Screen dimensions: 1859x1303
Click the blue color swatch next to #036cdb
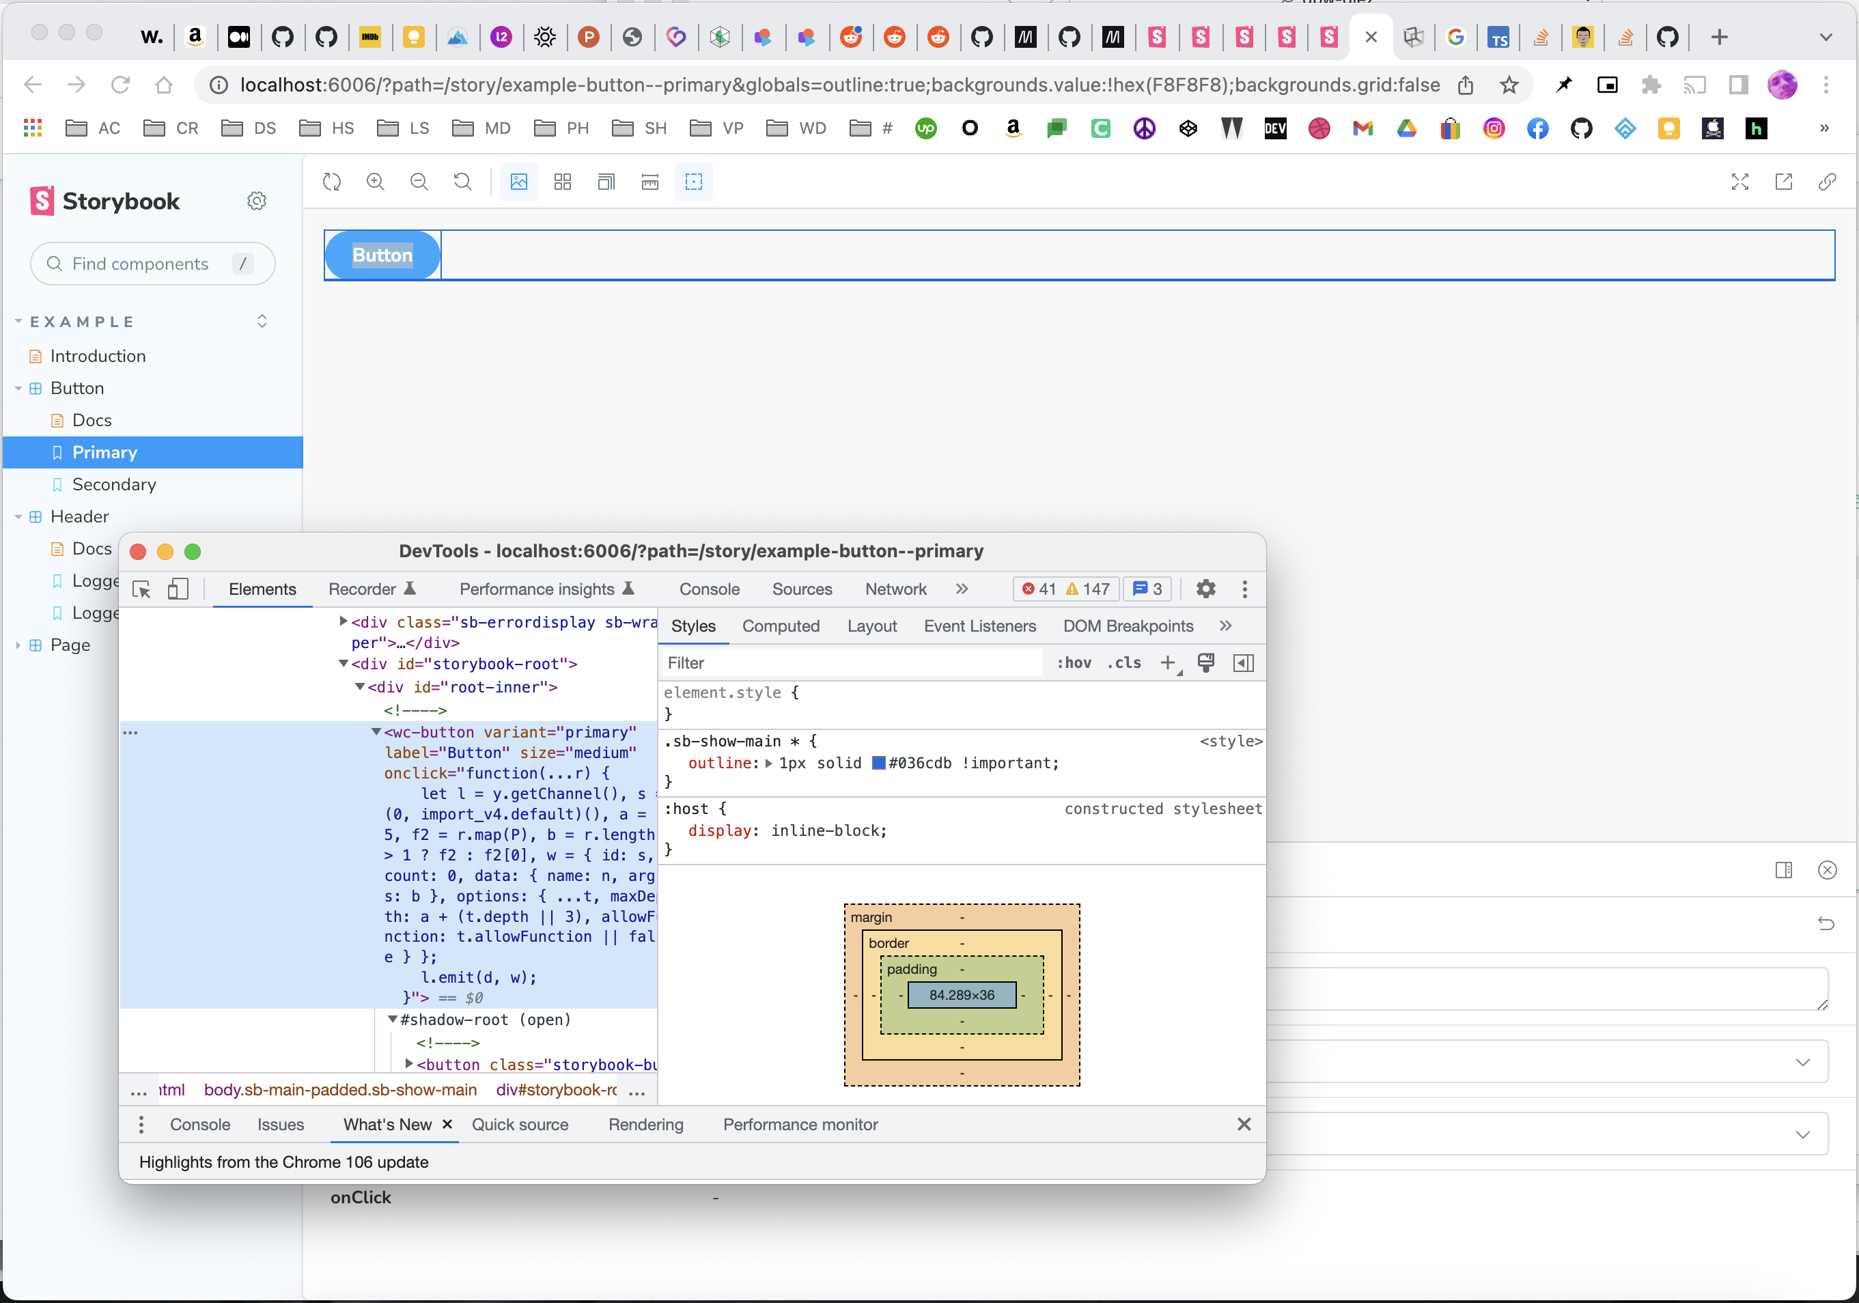878,762
